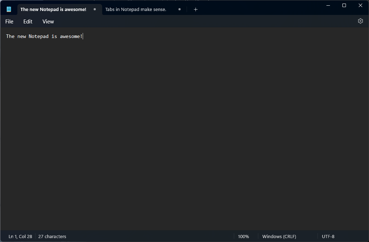Open the View menu
The width and height of the screenshot is (369, 242).
(48, 21)
